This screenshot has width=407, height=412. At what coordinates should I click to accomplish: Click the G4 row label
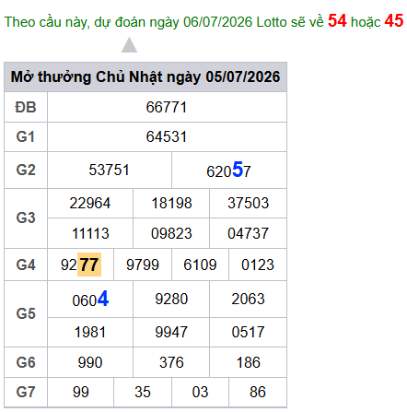pyautogui.click(x=26, y=265)
